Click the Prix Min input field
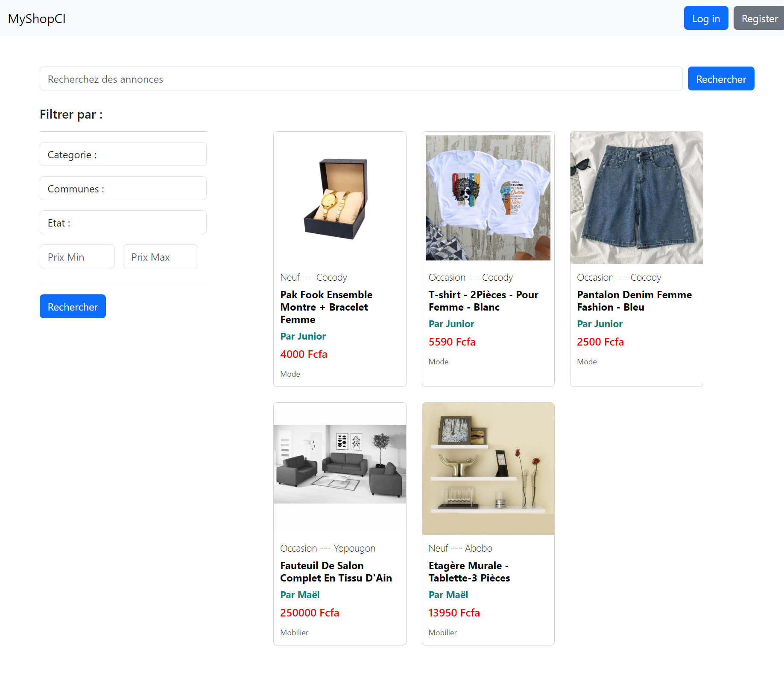The image size is (784, 686). click(x=77, y=257)
